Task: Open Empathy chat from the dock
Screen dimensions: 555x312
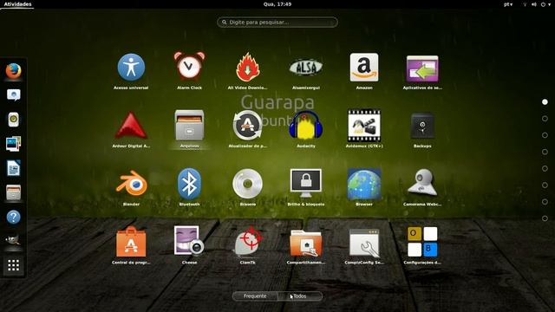Action: point(14,94)
